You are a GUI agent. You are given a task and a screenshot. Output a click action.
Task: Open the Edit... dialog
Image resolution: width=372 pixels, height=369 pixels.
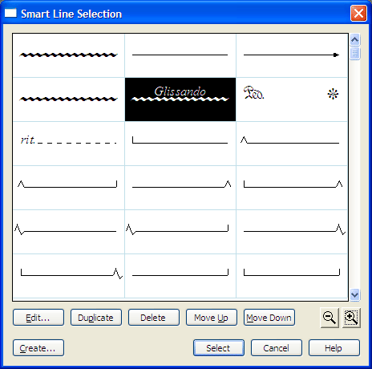click(38, 318)
